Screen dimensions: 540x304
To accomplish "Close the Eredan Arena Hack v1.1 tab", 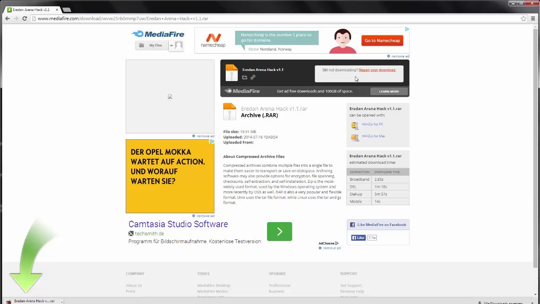I will coord(57,9).
